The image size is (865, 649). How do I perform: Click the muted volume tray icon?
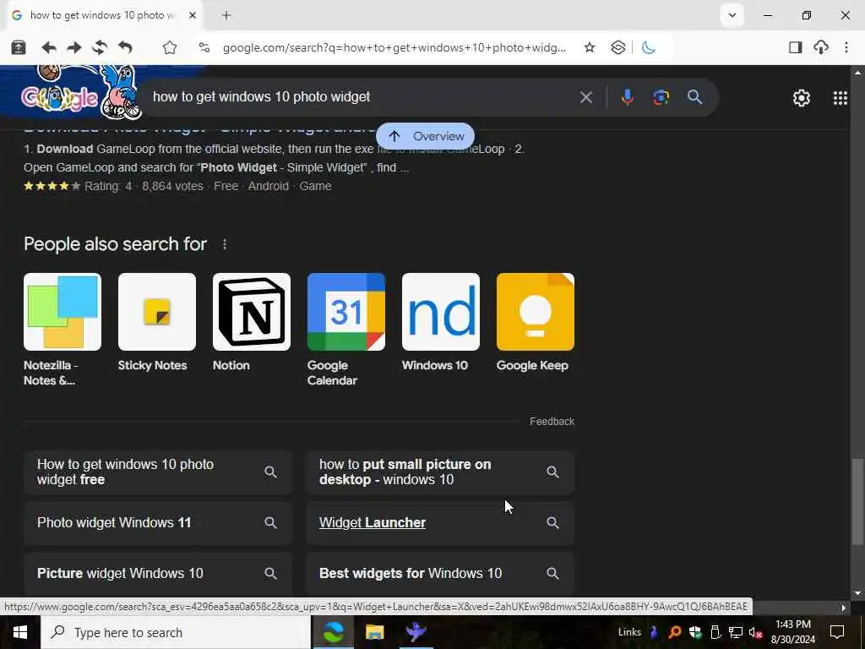(755, 632)
